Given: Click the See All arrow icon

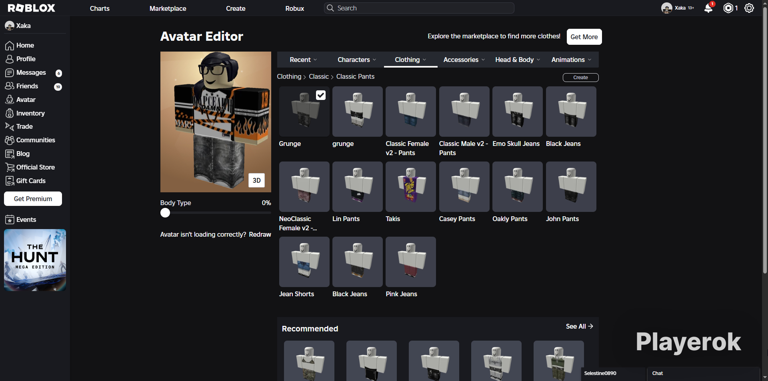Looking at the screenshot, I should coord(590,326).
